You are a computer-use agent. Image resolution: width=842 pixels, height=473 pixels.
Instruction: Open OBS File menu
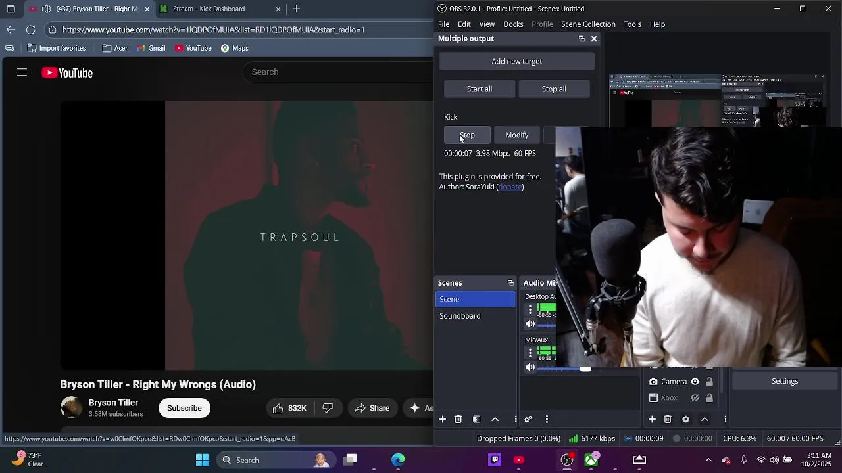click(444, 24)
